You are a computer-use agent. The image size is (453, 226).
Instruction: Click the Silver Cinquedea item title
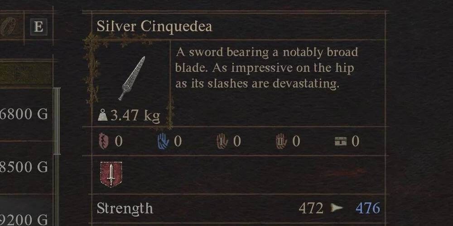click(x=154, y=27)
